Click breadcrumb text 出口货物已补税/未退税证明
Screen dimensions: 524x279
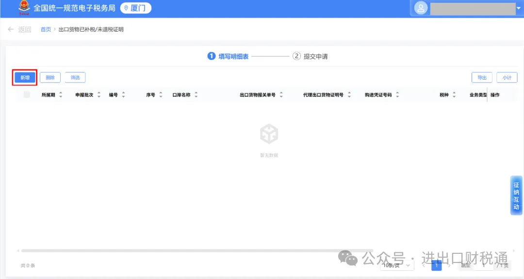(91, 30)
